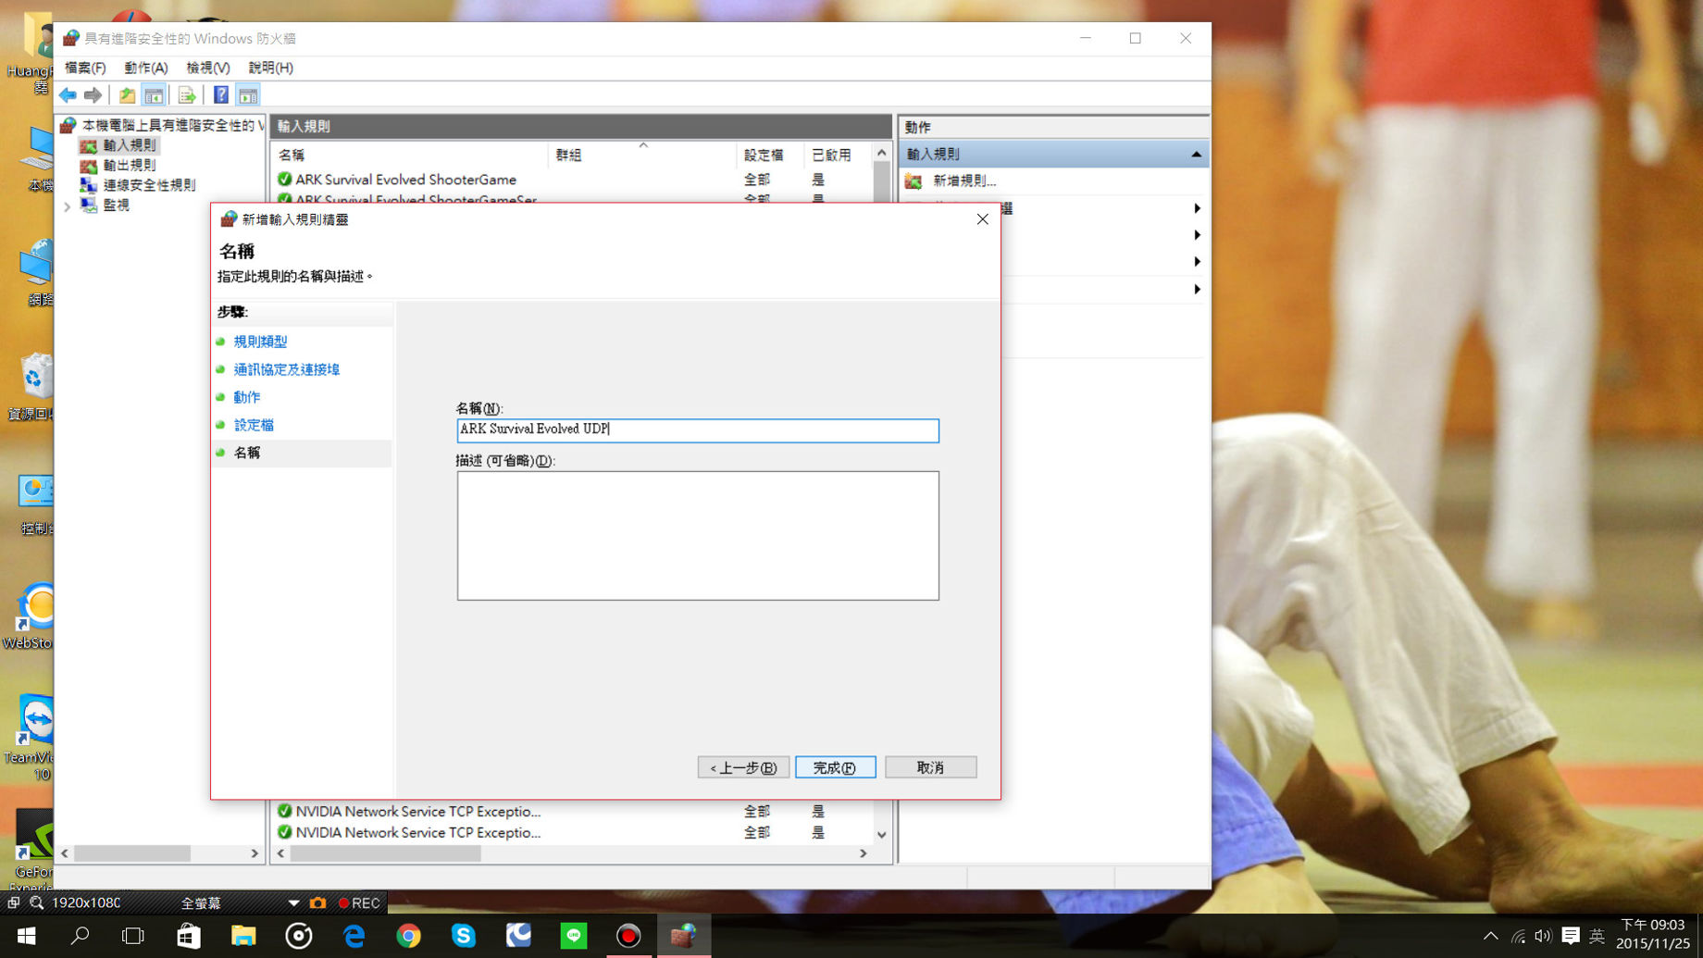This screenshot has width=1703, height=958.
Task: Click the recorder camera screenshot icon
Action: point(317,903)
